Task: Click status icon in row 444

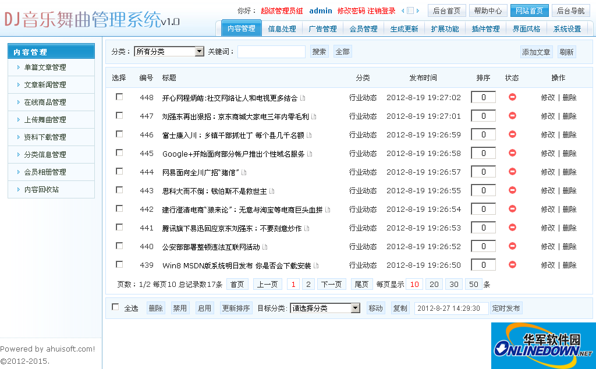Action: [512, 171]
